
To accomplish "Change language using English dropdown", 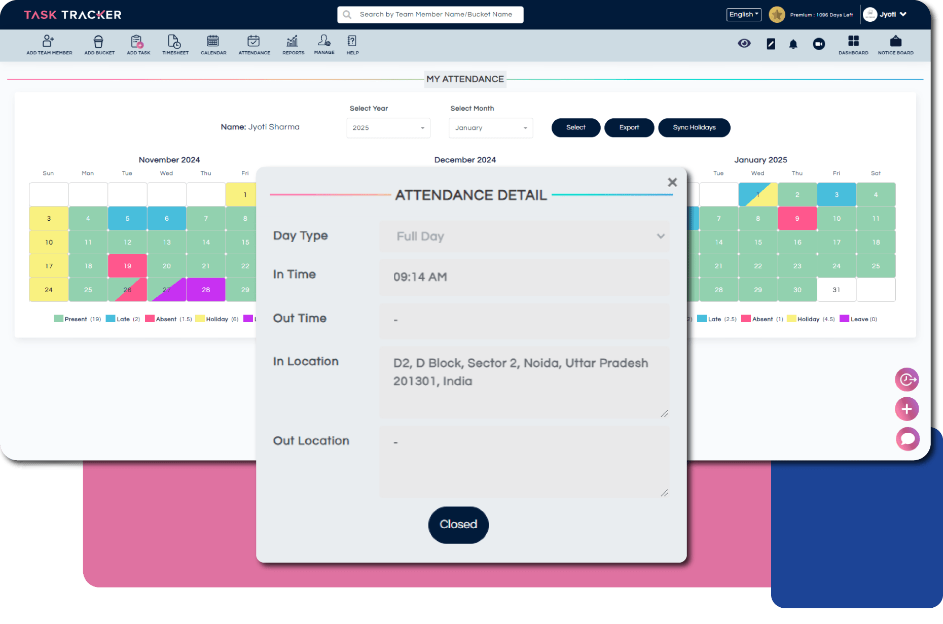I will pyautogui.click(x=743, y=15).
